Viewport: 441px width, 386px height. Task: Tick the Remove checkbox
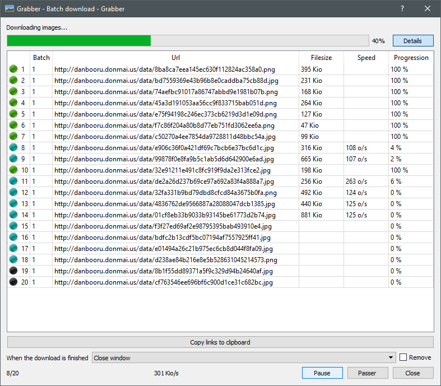pyautogui.click(x=403, y=357)
